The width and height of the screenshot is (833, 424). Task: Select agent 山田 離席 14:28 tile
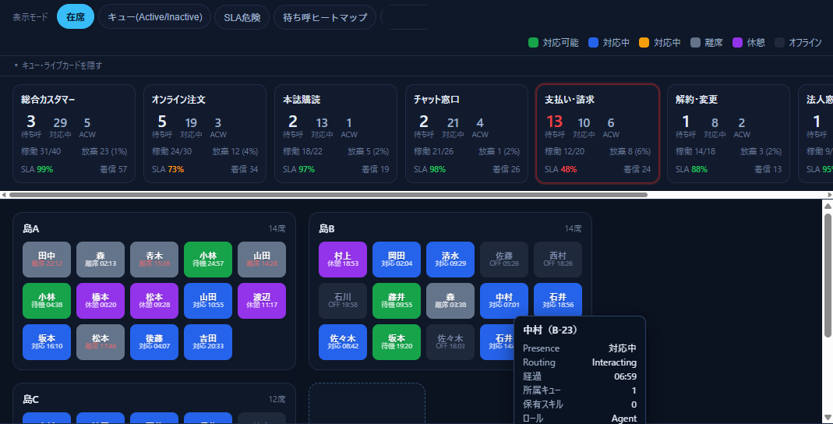tap(262, 260)
